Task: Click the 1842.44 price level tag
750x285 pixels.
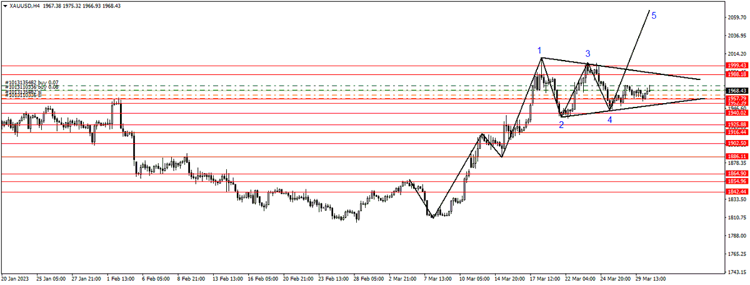Action: (x=737, y=191)
